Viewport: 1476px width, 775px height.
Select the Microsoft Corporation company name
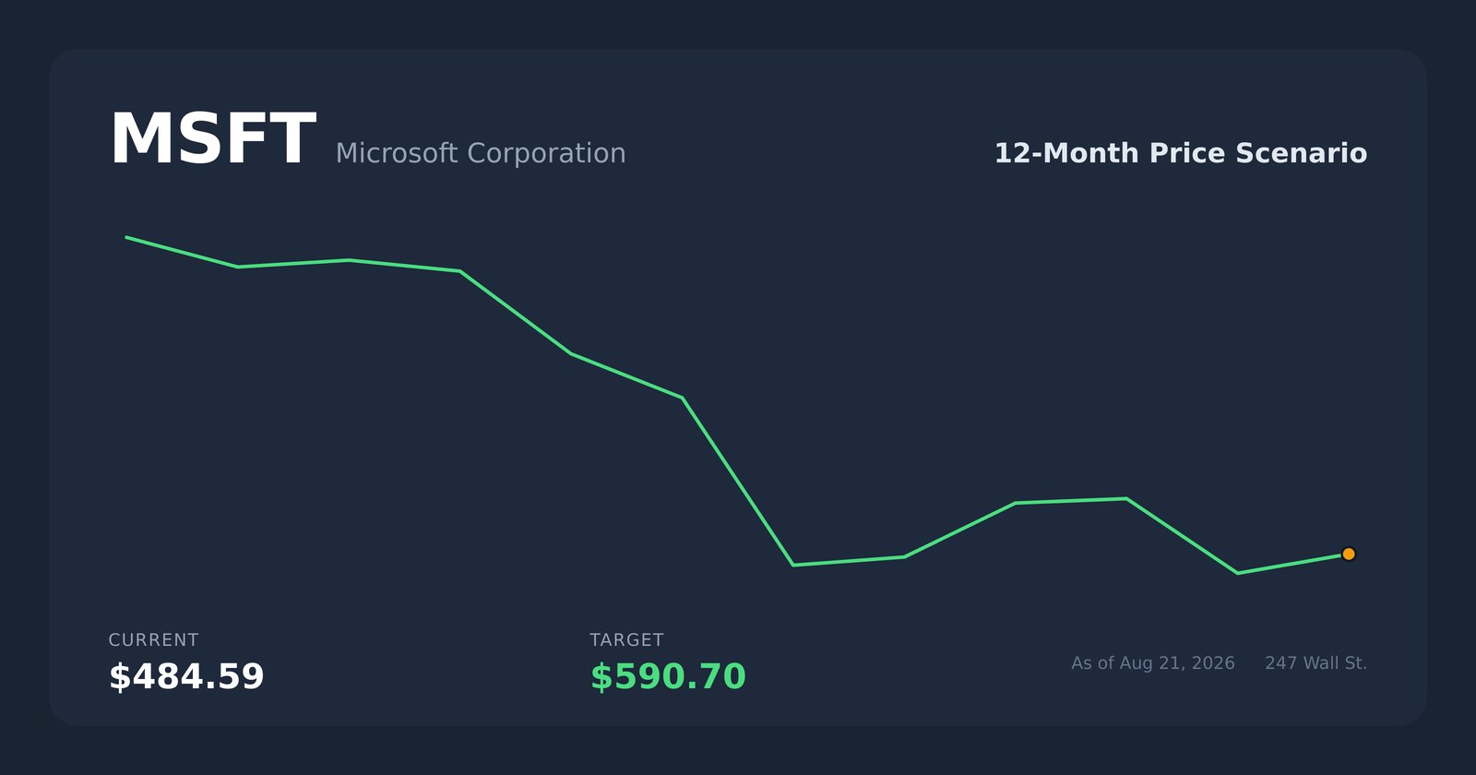tap(481, 153)
